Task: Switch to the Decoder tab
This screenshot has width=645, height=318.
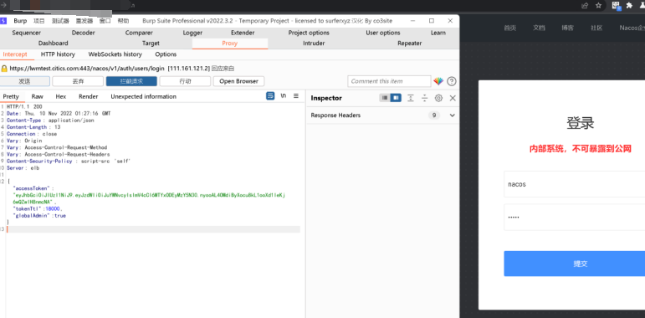Action: 83,33
